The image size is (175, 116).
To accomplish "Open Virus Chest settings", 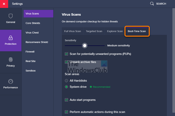I will pos(32,33).
